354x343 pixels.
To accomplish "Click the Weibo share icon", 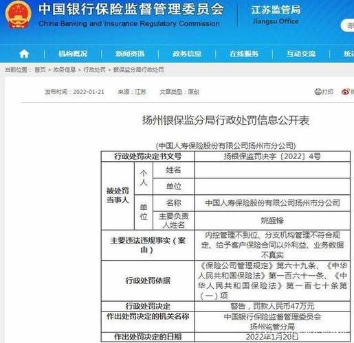I will click(345, 92).
